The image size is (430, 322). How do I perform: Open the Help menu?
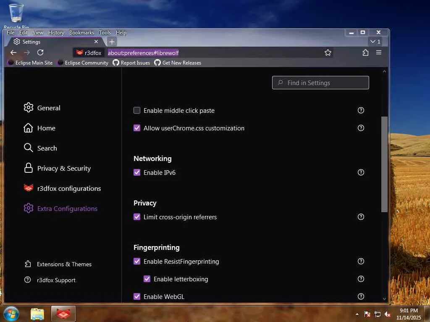(x=121, y=33)
